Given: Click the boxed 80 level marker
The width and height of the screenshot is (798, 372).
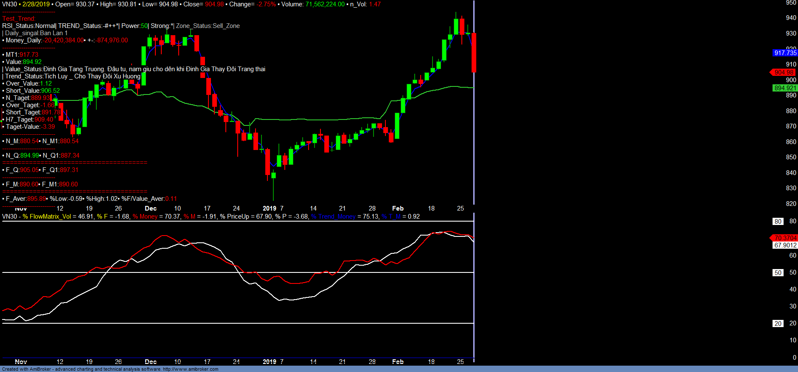Looking at the screenshot, I should click(x=778, y=222).
